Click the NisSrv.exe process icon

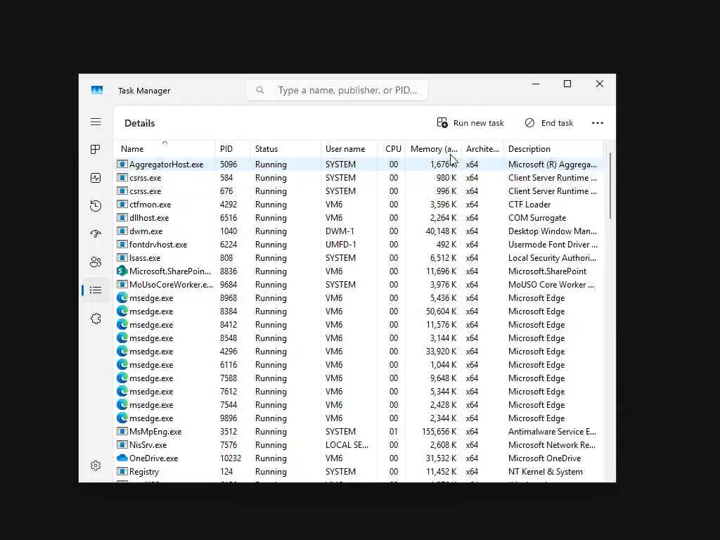[x=122, y=444]
